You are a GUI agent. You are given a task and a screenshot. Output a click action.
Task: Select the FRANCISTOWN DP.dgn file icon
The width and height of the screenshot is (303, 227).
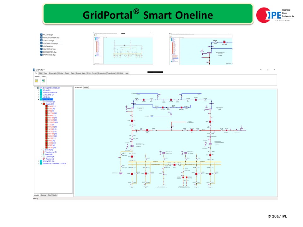41,38
